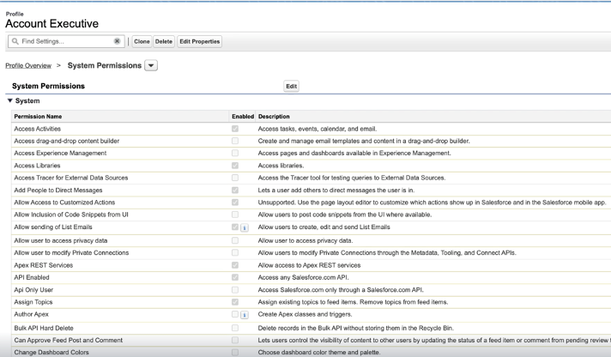Click Edit button for System Permissions
Image resolution: width=611 pixels, height=357 pixels.
(x=292, y=87)
